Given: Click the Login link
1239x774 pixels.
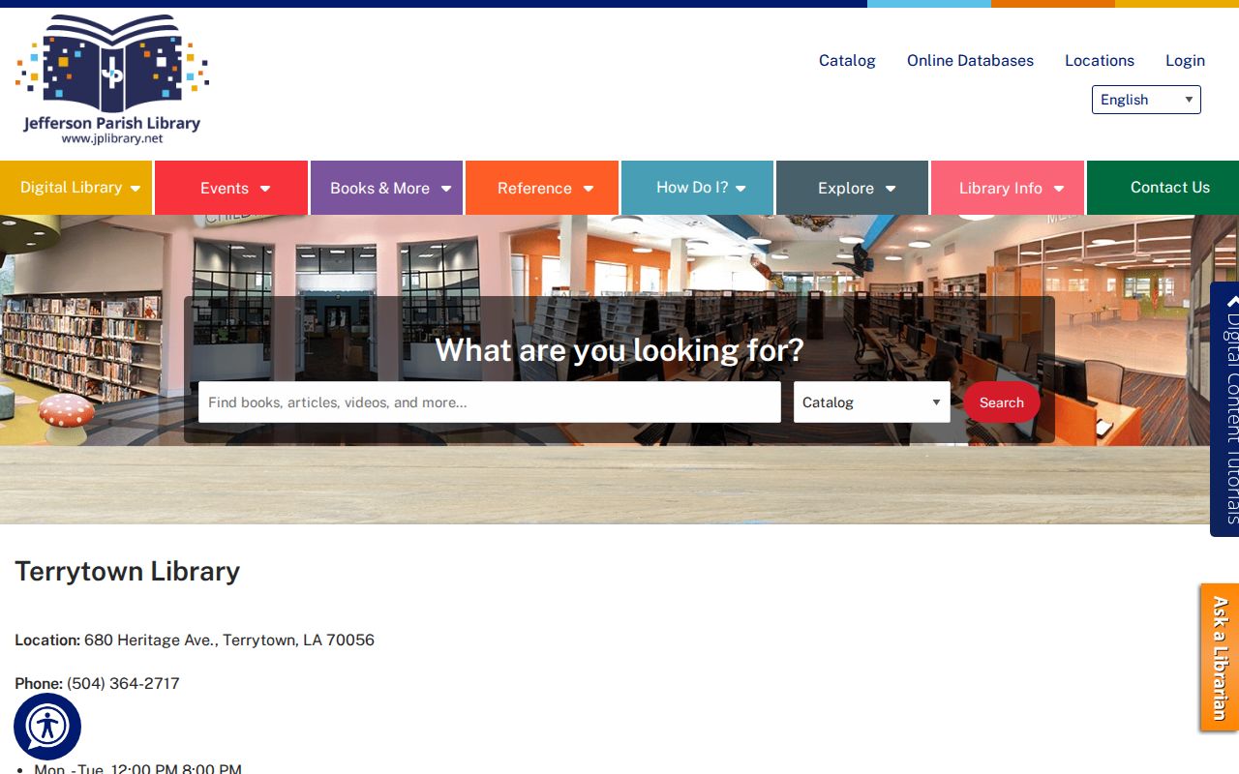Looking at the screenshot, I should click(1185, 60).
